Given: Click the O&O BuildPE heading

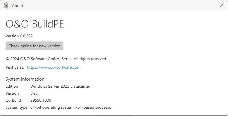Looking at the screenshot, I should coord(35,24).
